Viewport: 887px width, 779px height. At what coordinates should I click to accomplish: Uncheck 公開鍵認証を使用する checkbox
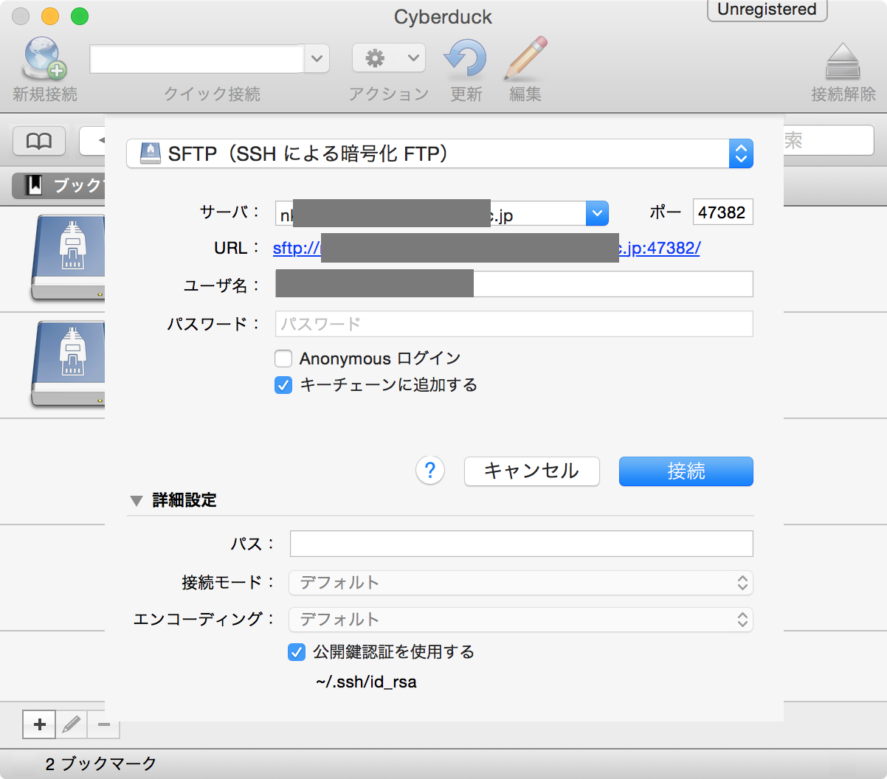point(297,652)
